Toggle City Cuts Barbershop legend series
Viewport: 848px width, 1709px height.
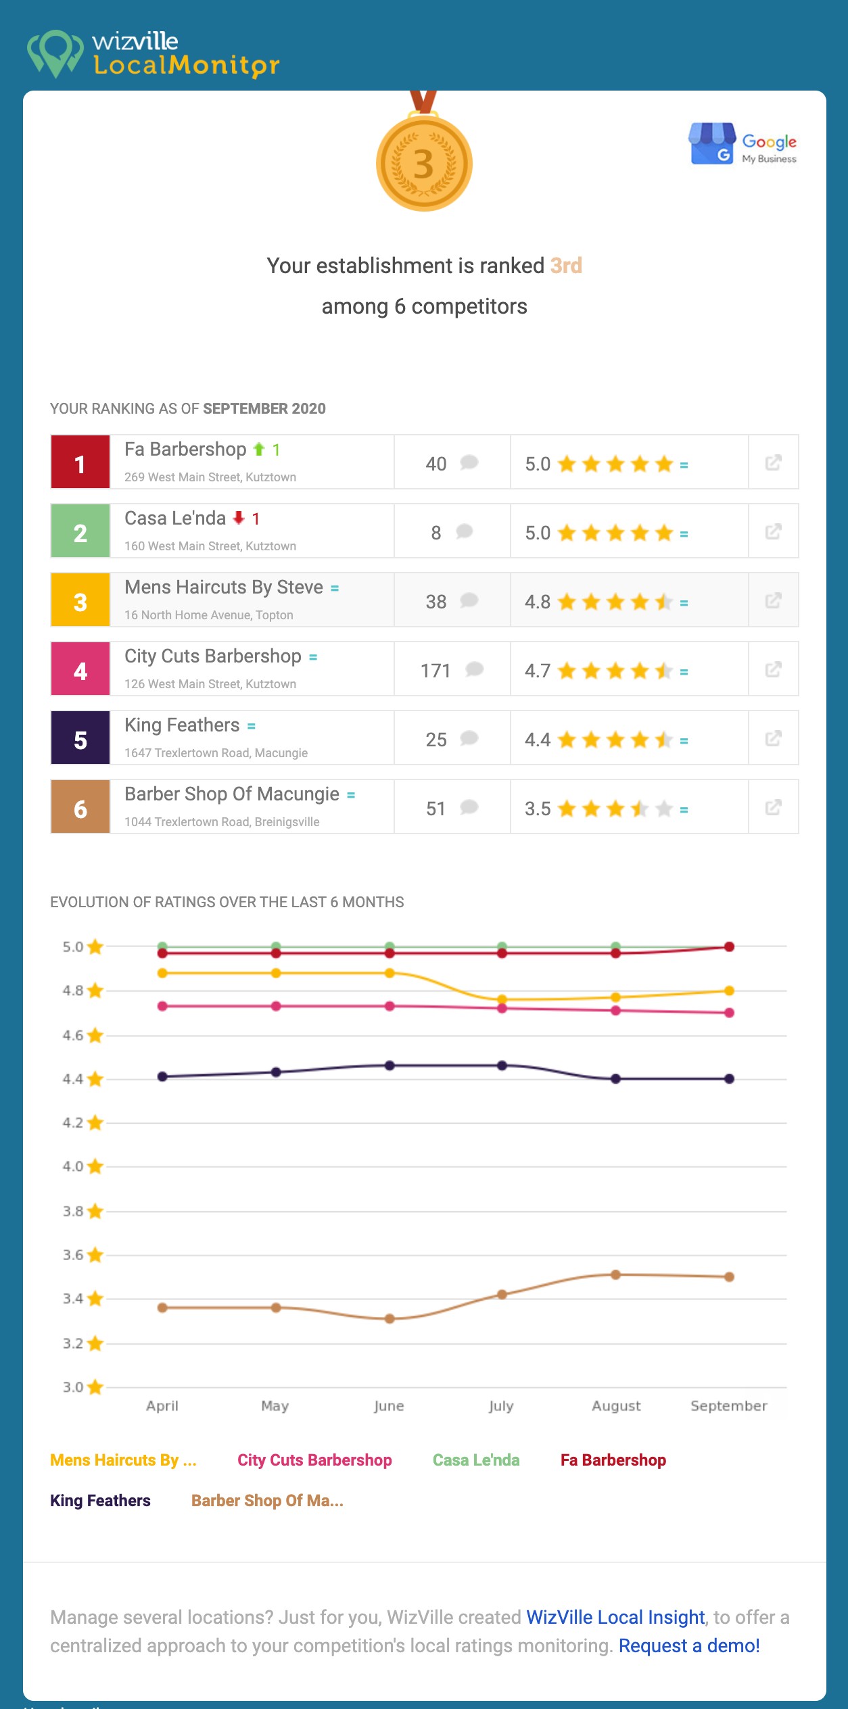point(314,1460)
